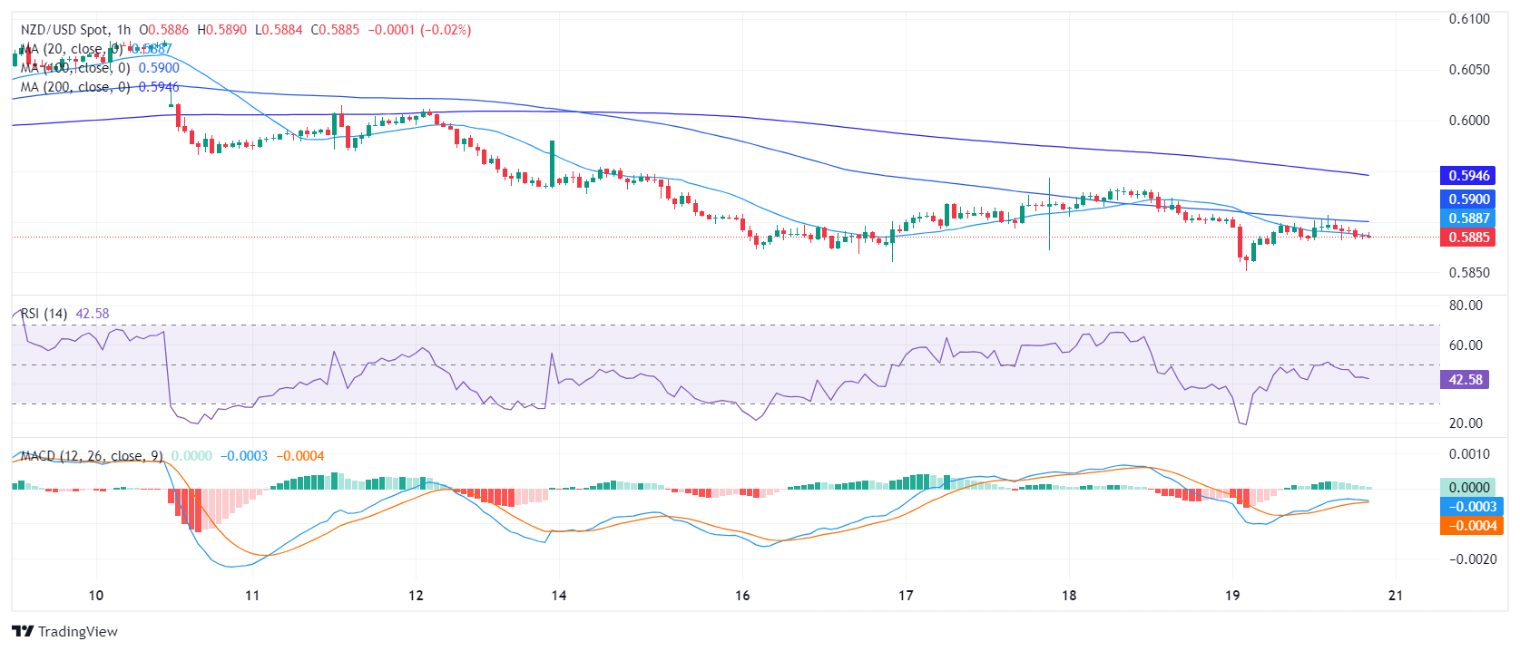Click the 80.00 level on RSI axis
The height and width of the screenshot is (651, 1520).
(1466, 306)
